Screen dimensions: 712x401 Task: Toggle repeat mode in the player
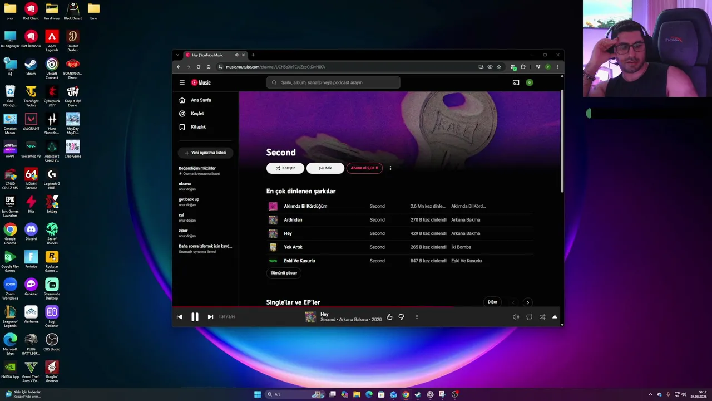tap(529, 317)
